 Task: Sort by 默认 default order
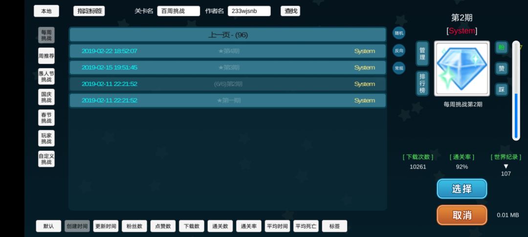48,226
